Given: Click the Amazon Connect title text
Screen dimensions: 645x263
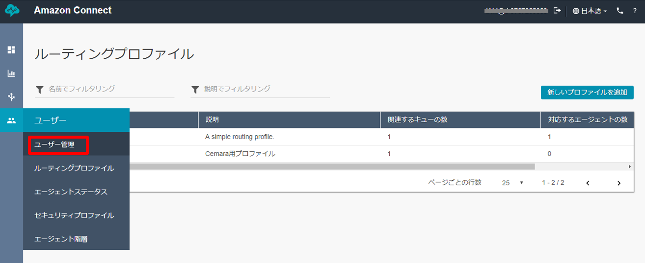Looking at the screenshot, I should click(73, 10).
